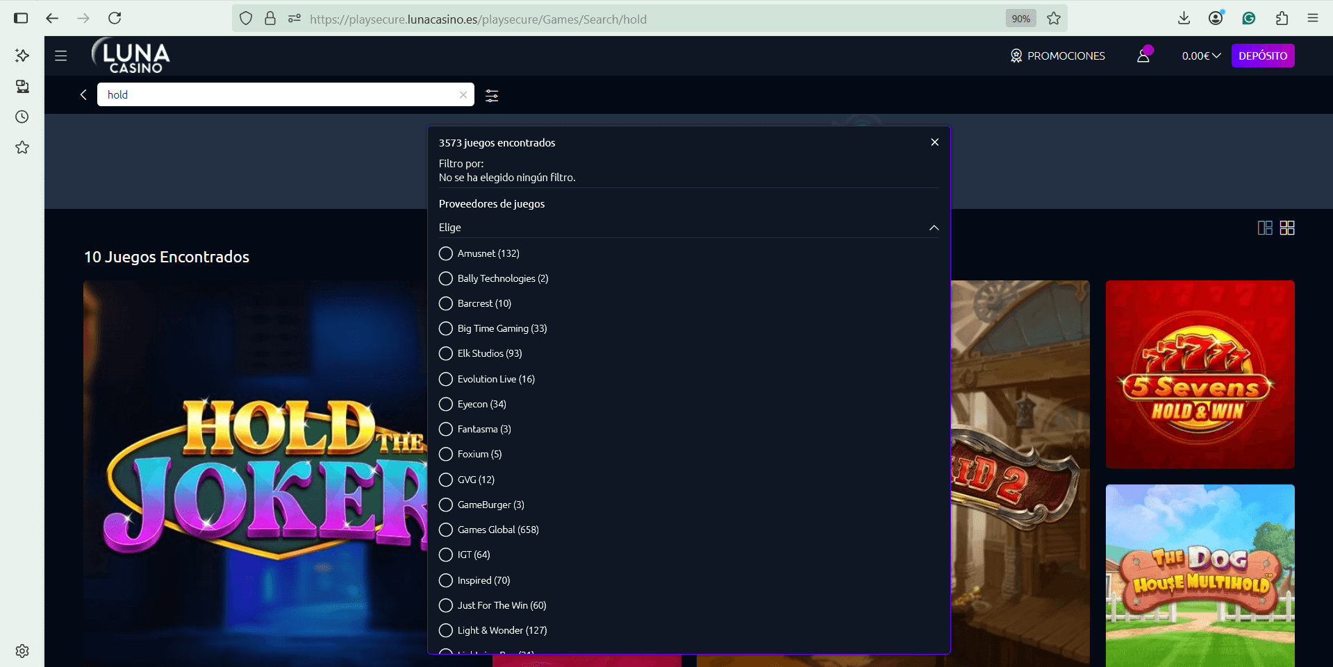Screen dimensions: 1333x667
Task: Switch to uniform grid layout view
Action: tap(1287, 228)
